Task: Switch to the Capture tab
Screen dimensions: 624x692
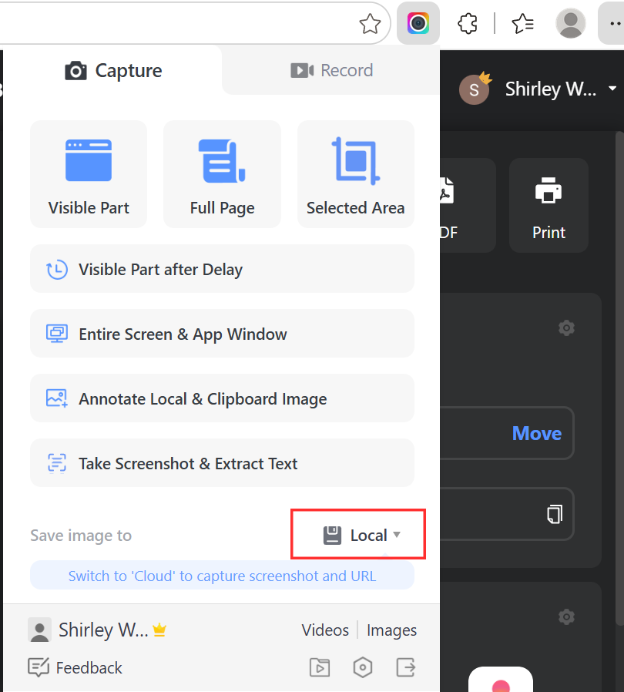Action: [x=113, y=71]
